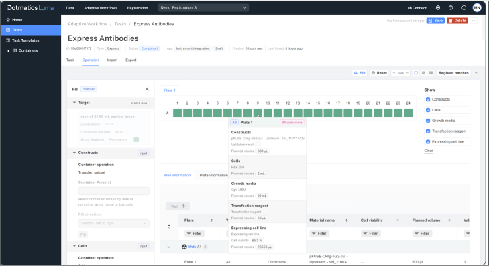Open the MN user avatar
The height and width of the screenshot is (266, 489).
477,8
